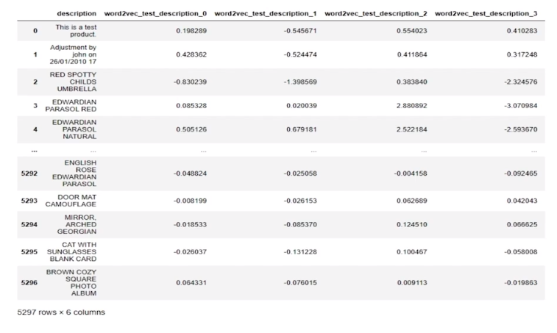Screen dimensions: 557x333
Task: Click value -0.048824
Action: 190,173
